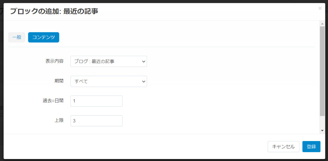Viewport: 328px width, 161px height.
Task: Click the scrollbar up arrow
Action: pyautogui.click(x=322, y=23)
